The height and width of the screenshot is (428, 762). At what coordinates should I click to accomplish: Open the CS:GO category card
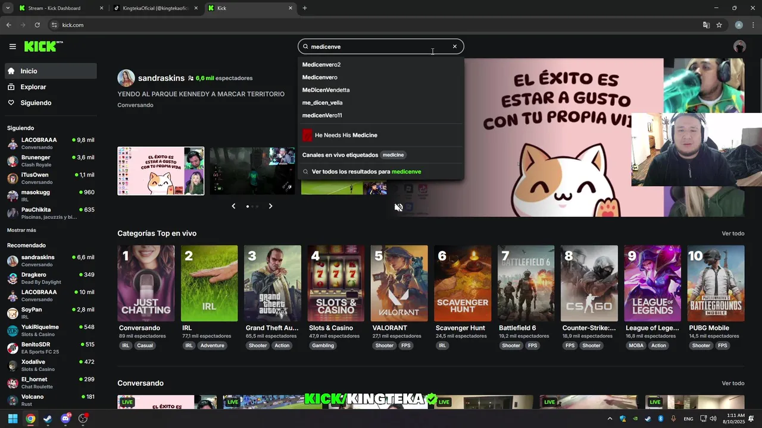coord(589,284)
